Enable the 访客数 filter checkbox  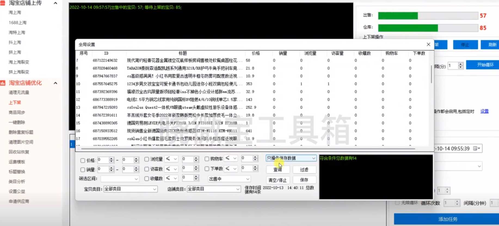click(x=147, y=169)
